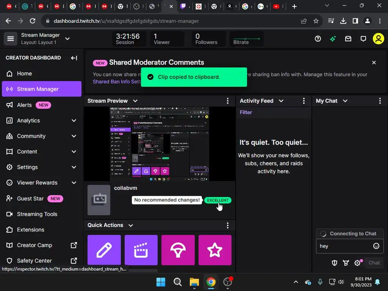Open a new browser tab
The width and height of the screenshot is (388, 291).
(294, 6)
